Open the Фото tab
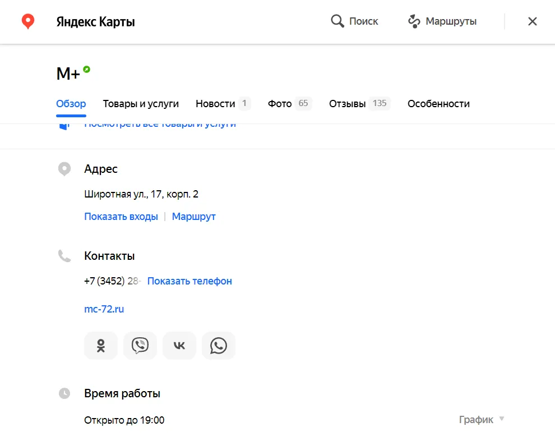This screenshot has width=555, height=436. 289,104
